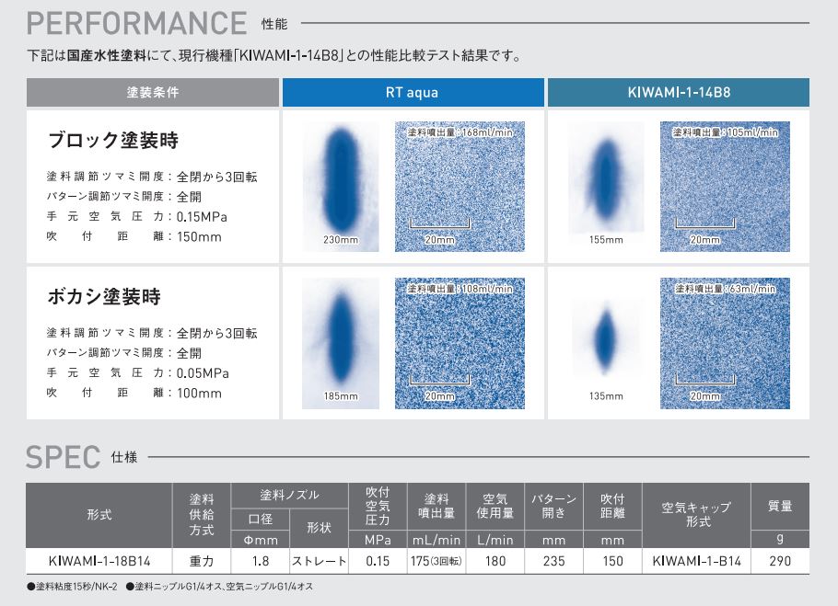The width and height of the screenshot is (838, 606).
Task: Select the 塗装条件 column header
Action: click(153, 92)
